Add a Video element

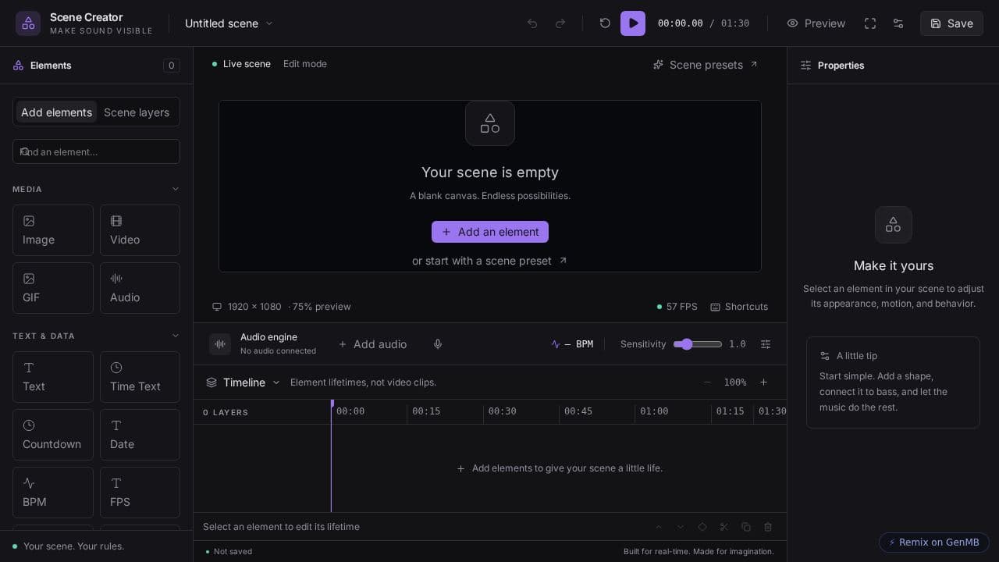(140, 230)
